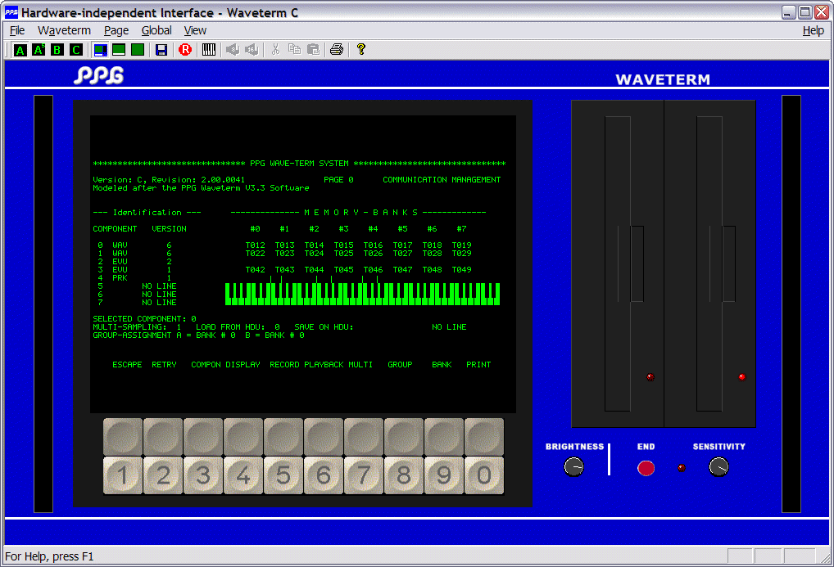The width and height of the screenshot is (834, 567).
Task: Push number key 6 on the keypad
Action: coord(324,475)
